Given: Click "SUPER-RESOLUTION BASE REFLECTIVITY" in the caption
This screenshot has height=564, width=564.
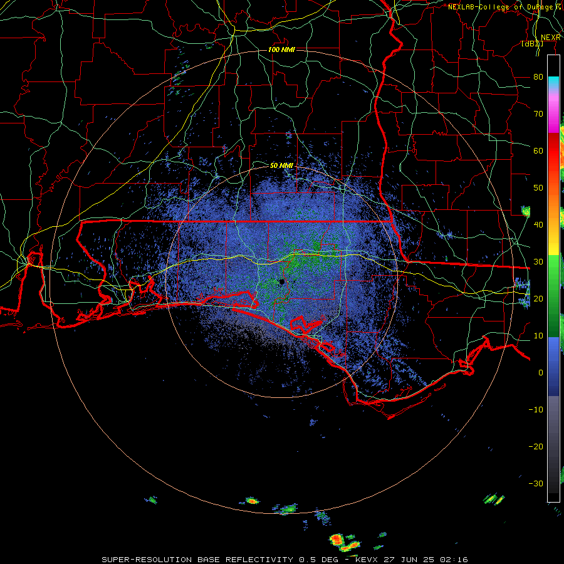Looking at the screenshot, I should click(197, 560).
